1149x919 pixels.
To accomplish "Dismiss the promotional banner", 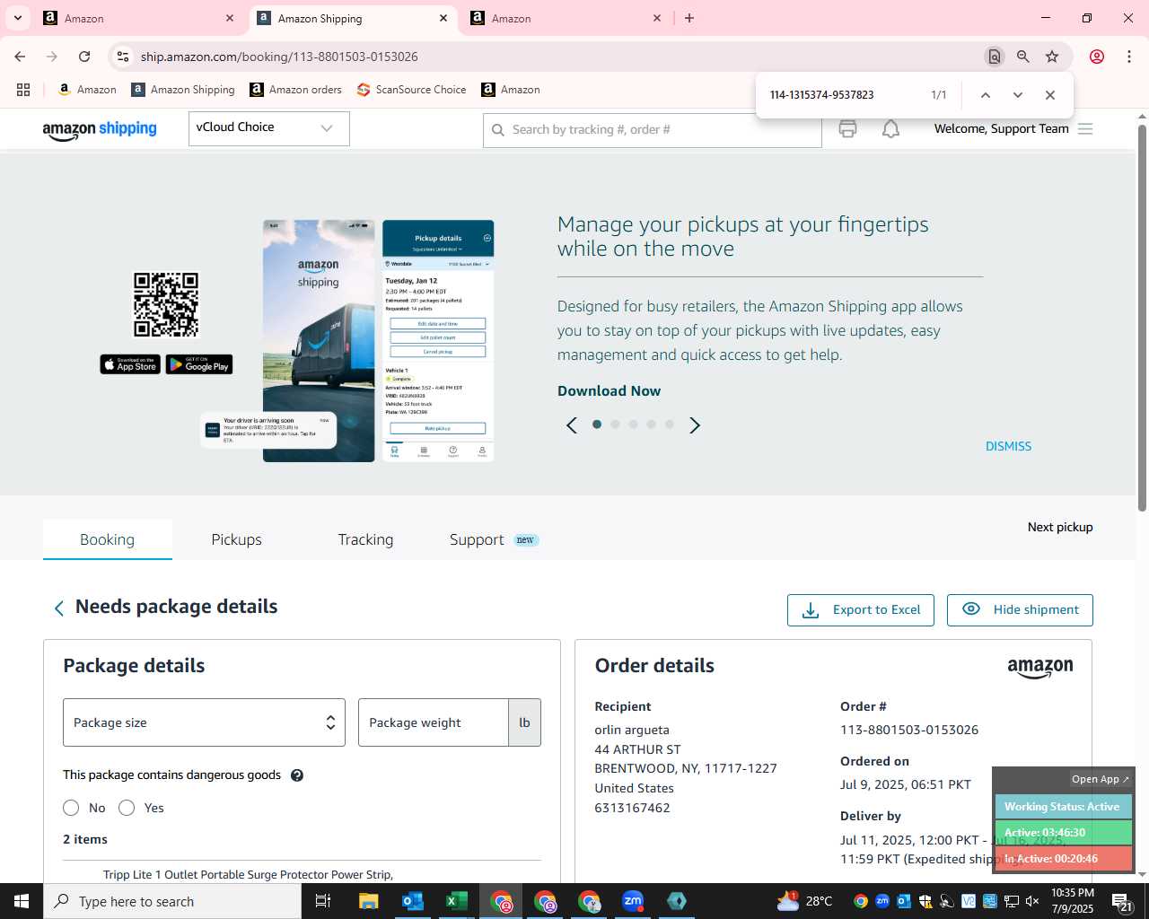I will click(1008, 446).
